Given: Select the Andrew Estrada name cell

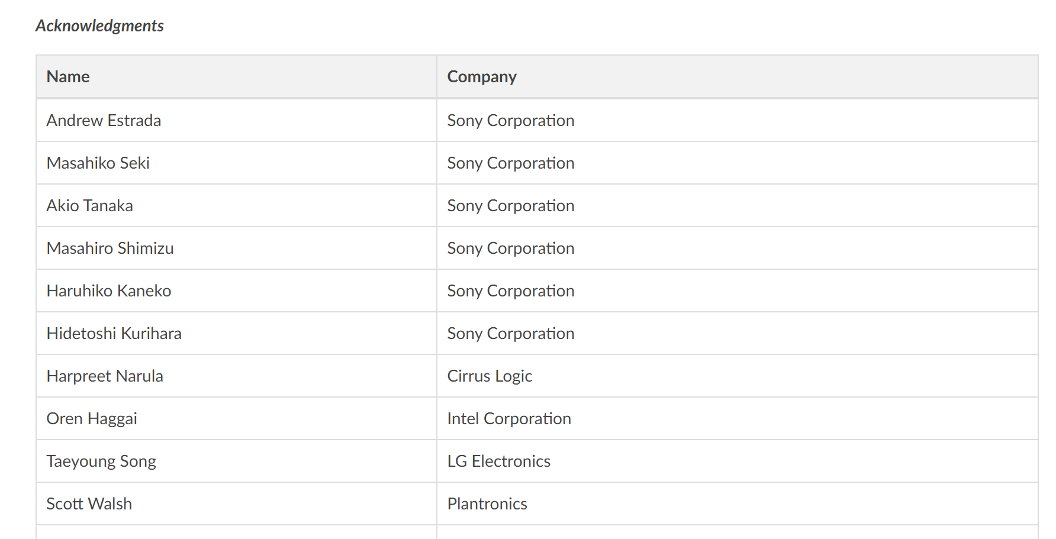Looking at the screenshot, I should tap(104, 121).
